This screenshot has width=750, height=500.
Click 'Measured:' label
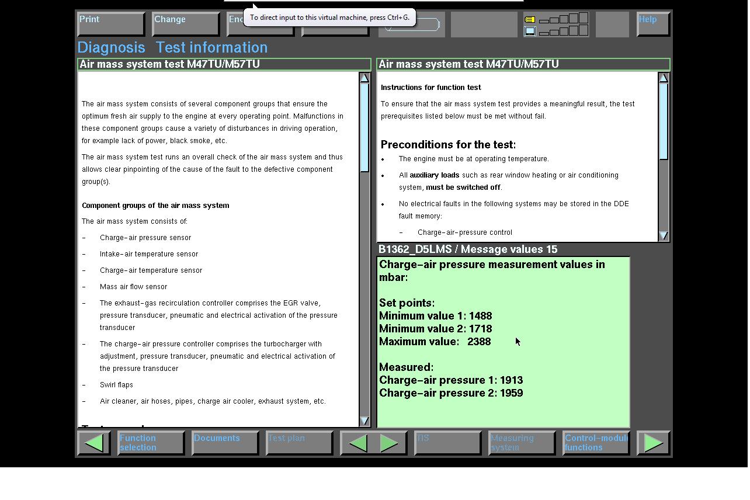tap(407, 367)
